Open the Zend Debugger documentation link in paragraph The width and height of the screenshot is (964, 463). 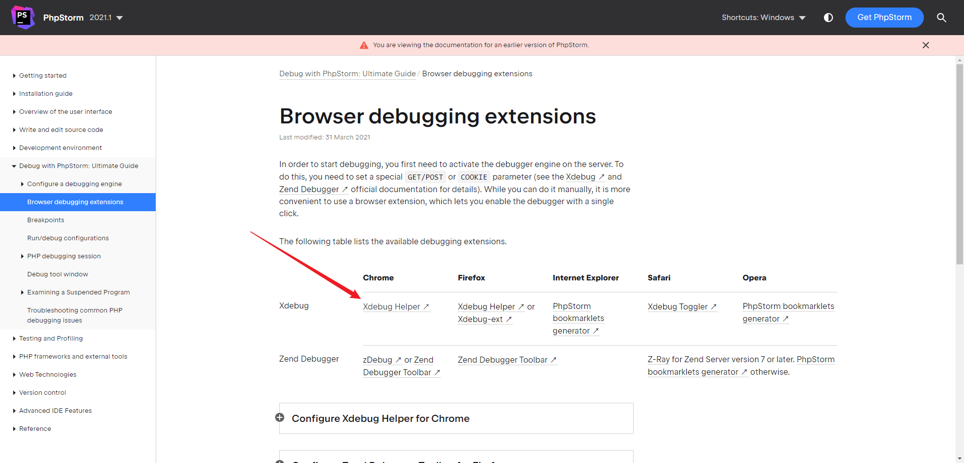[314, 189]
